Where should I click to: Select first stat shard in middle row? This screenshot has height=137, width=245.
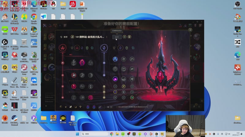(x=115, y=92)
